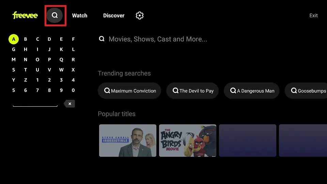This screenshot has height=184, width=327.
Task: Select digit 1 on keyboard
Action: click(37, 80)
